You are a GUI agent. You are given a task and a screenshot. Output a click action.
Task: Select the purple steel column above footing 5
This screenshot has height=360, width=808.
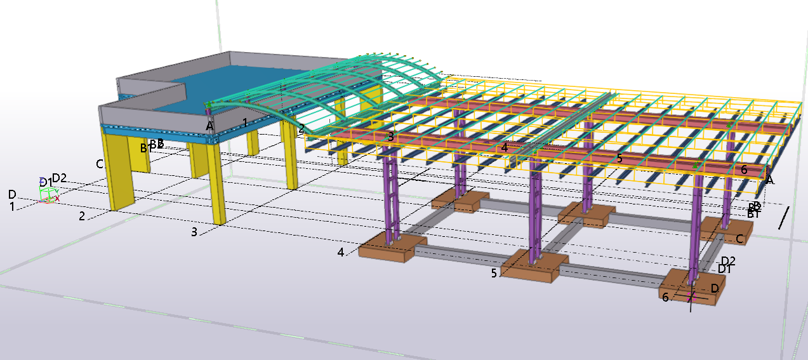(534, 210)
